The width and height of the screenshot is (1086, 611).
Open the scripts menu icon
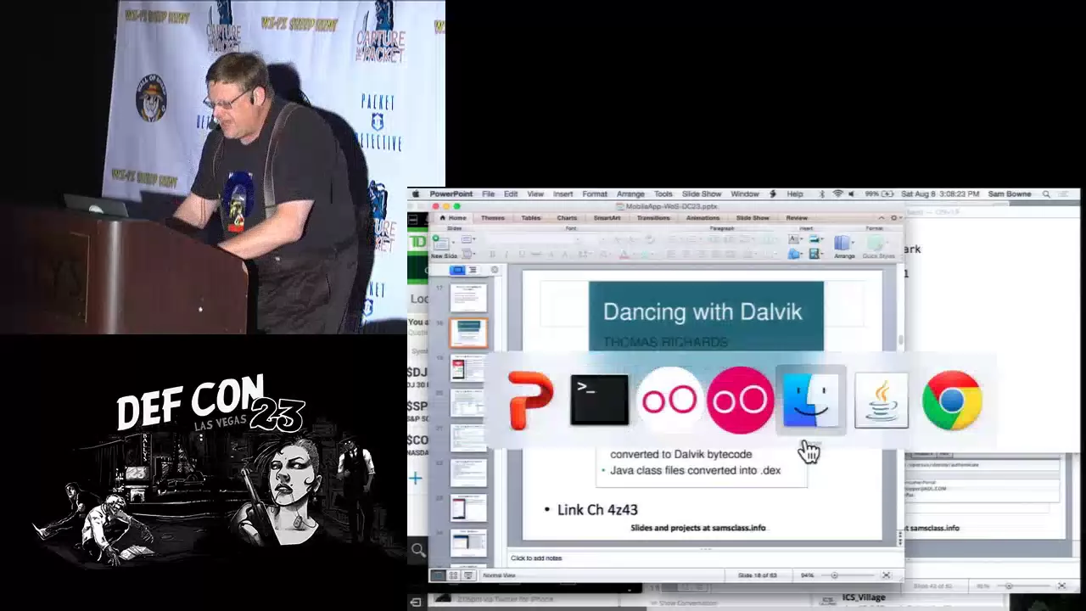[x=775, y=193]
